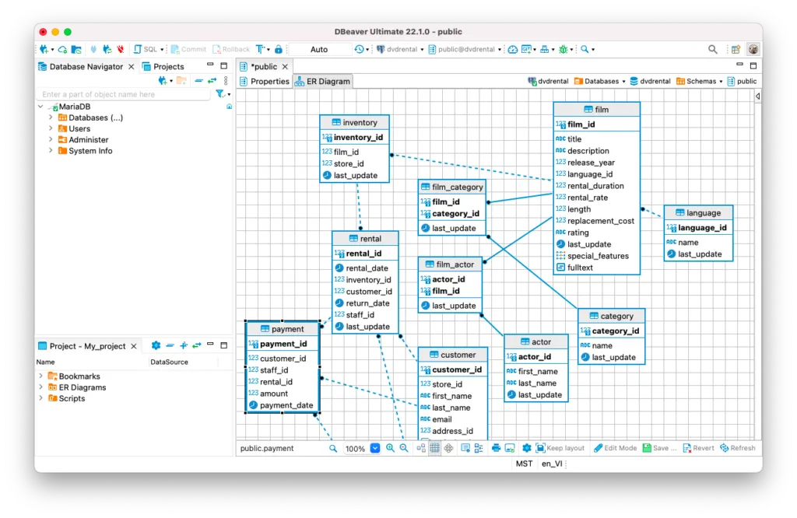
Task: Save the diagram as an image
Action: pyautogui.click(x=508, y=448)
